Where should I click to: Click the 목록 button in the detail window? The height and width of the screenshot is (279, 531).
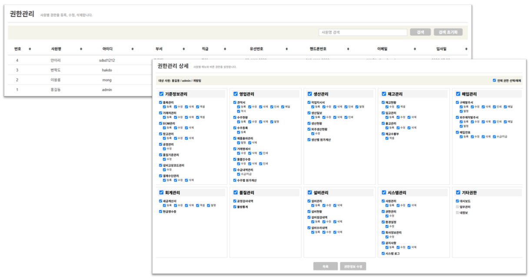coord(325,266)
